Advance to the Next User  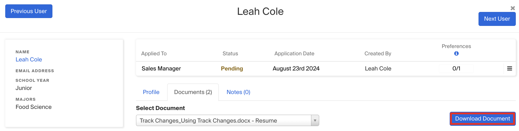(497, 19)
